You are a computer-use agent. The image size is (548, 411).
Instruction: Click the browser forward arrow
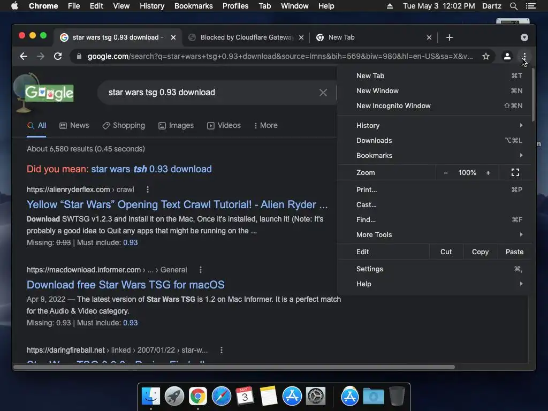coord(41,56)
